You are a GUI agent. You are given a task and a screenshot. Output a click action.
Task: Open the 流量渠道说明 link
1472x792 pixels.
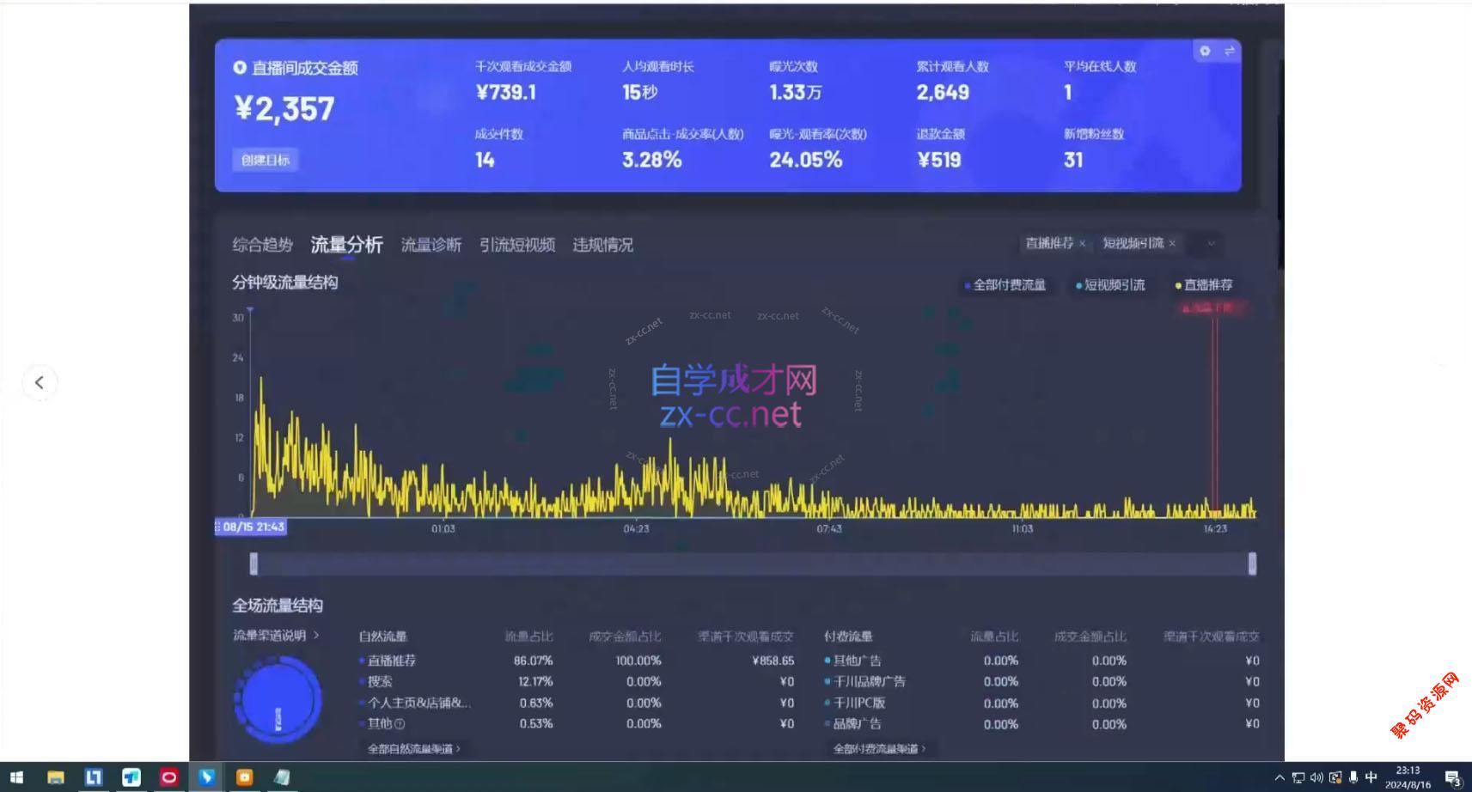[x=275, y=636]
